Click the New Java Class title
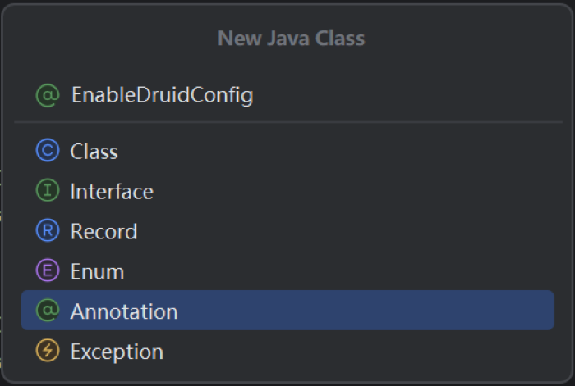The height and width of the screenshot is (386, 575). click(x=291, y=38)
